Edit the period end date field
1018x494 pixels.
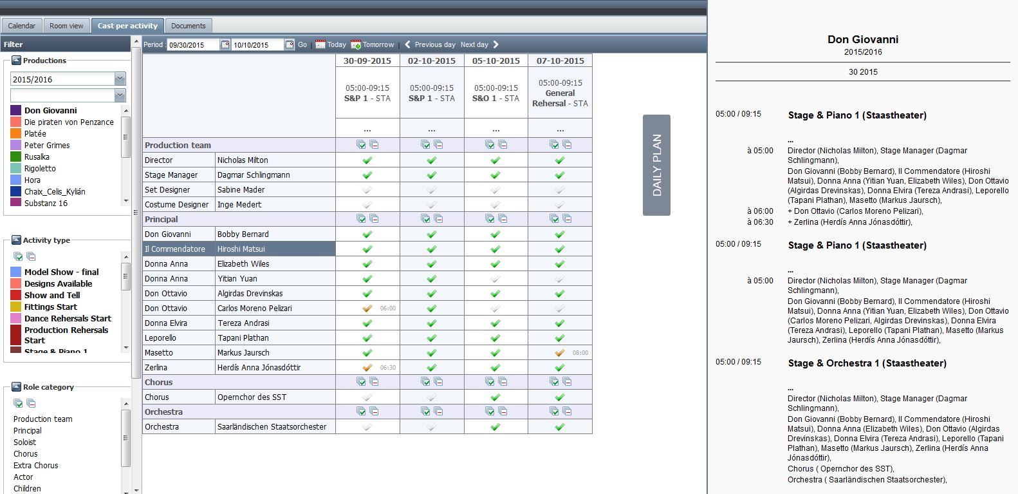[x=257, y=45]
